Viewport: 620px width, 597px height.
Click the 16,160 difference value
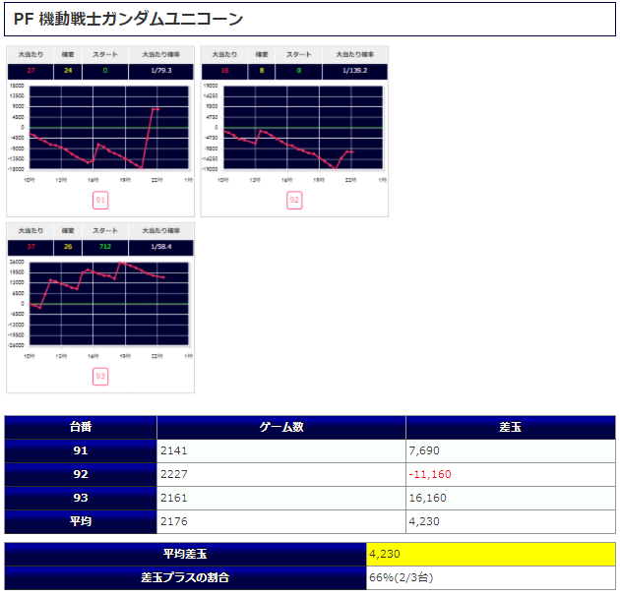tap(428, 498)
